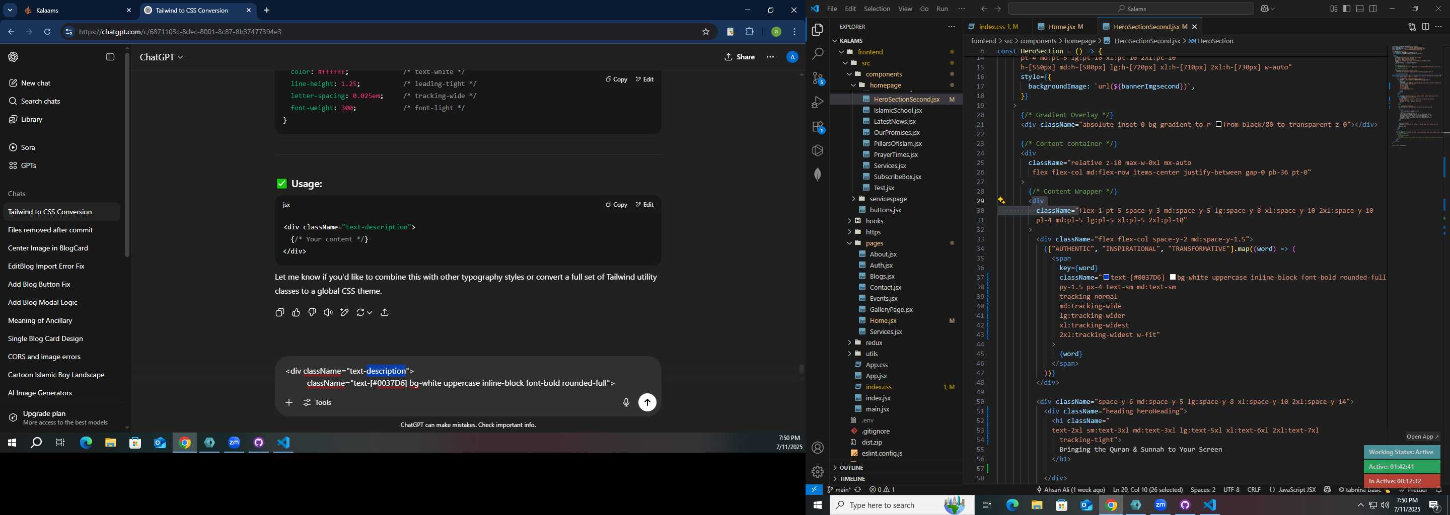Open Chrome three-dot menu
The width and height of the screenshot is (1450, 515).
795,32
